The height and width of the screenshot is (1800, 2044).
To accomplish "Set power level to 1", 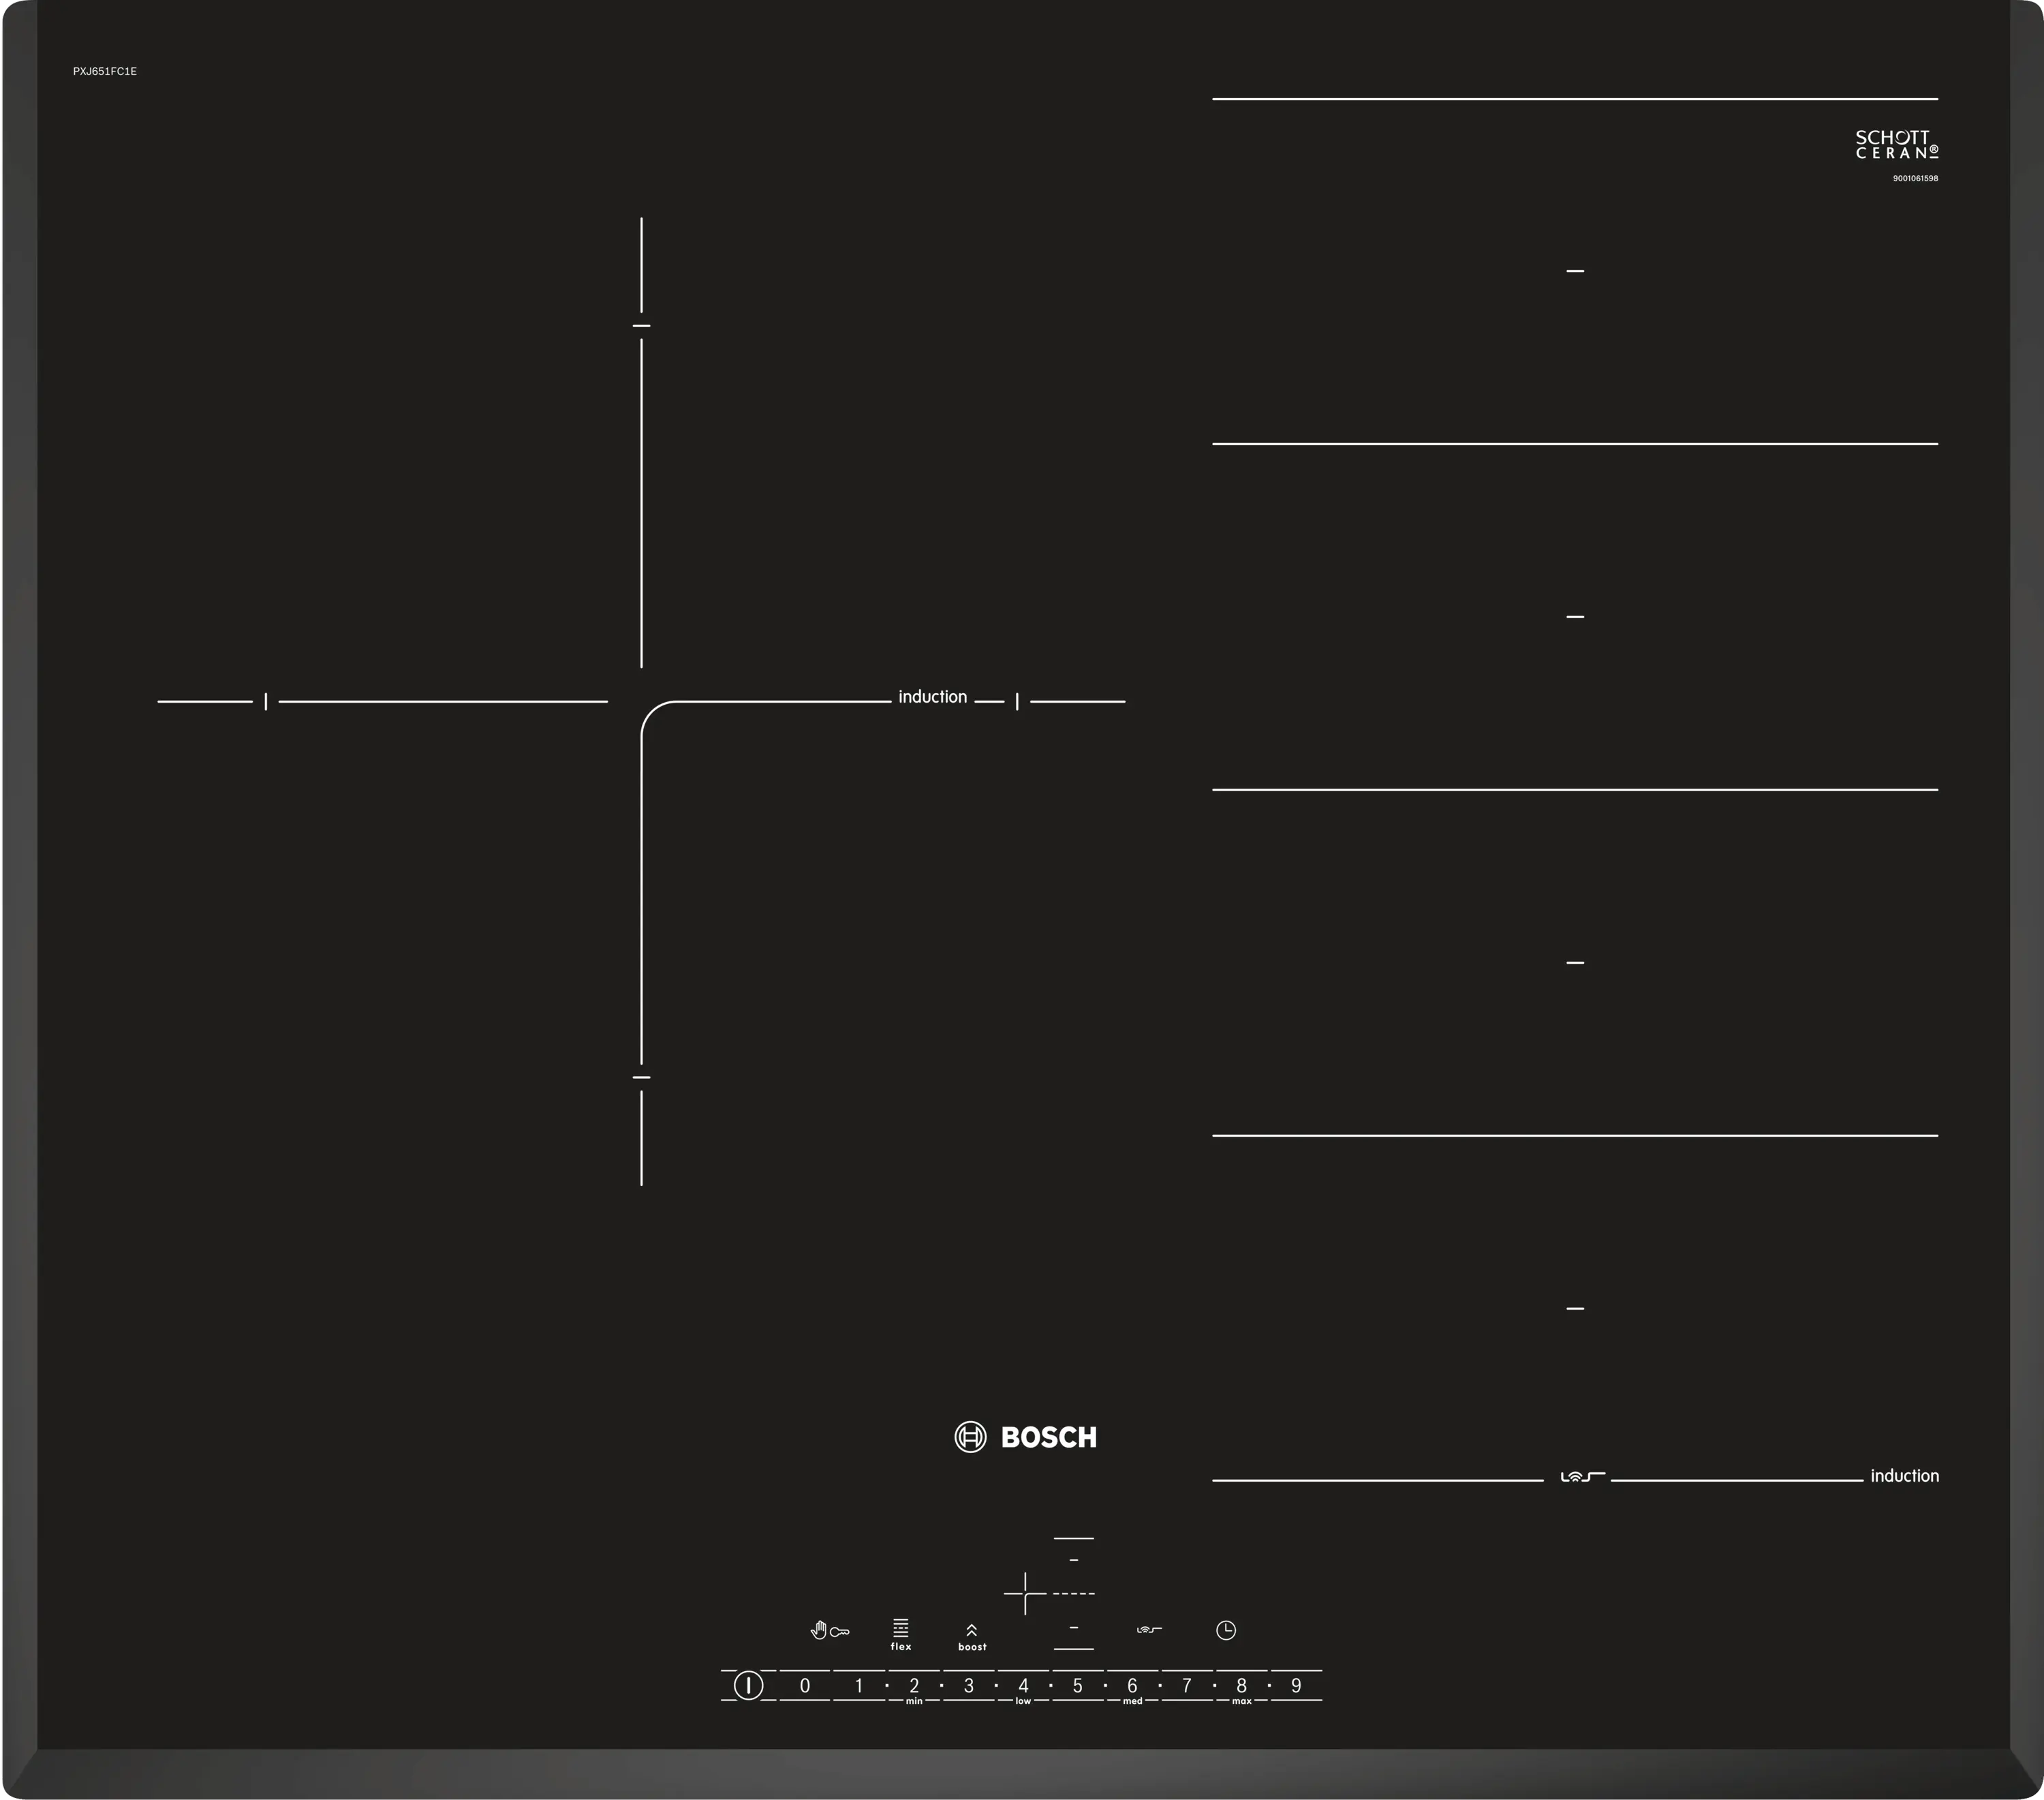I will click(x=859, y=1686).
